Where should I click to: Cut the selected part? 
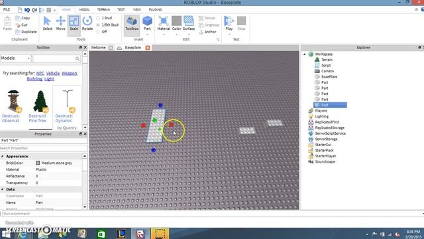click(22, 25)
